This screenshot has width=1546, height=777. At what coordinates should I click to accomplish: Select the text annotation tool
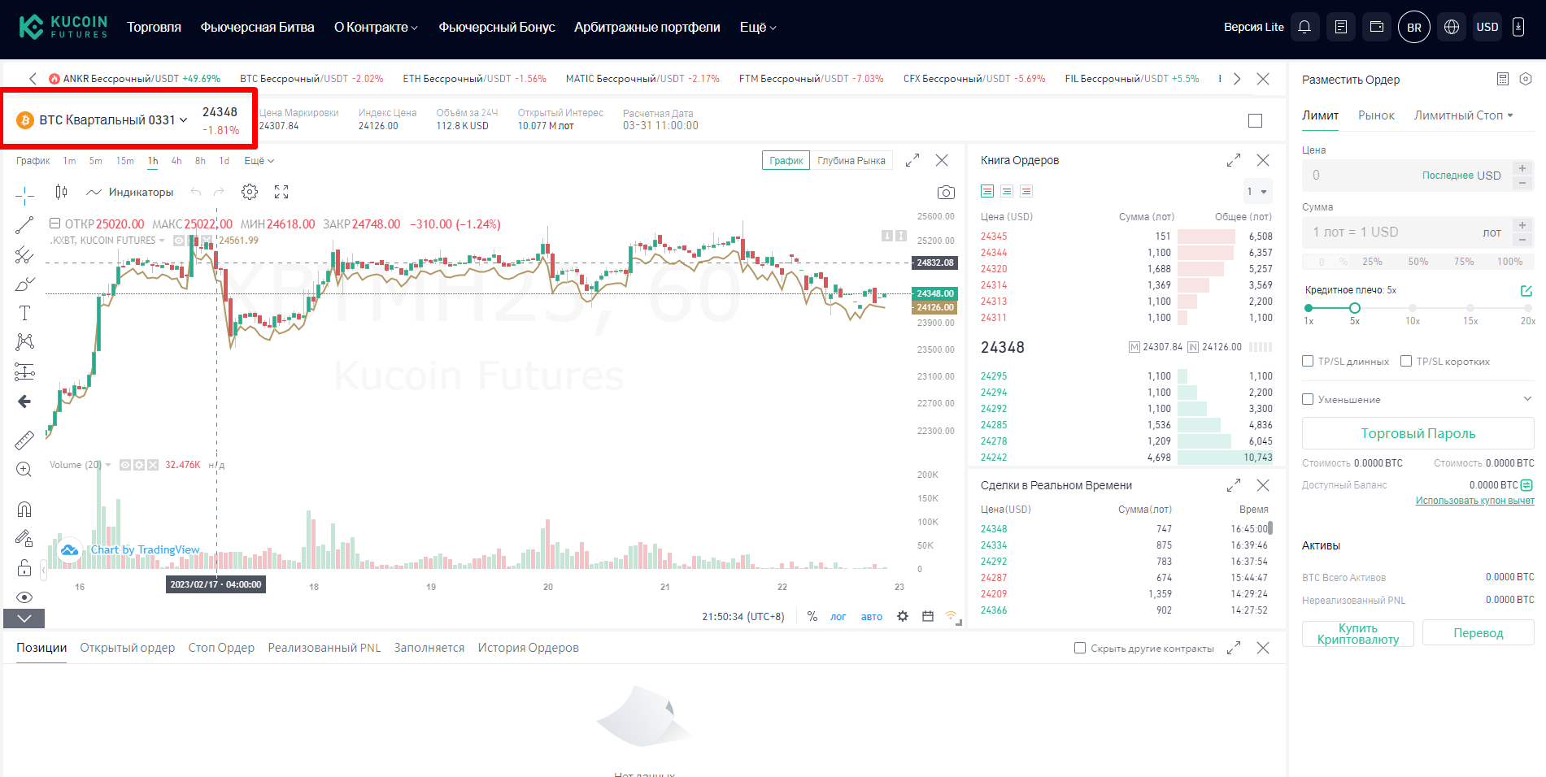[x=24, y=313]
